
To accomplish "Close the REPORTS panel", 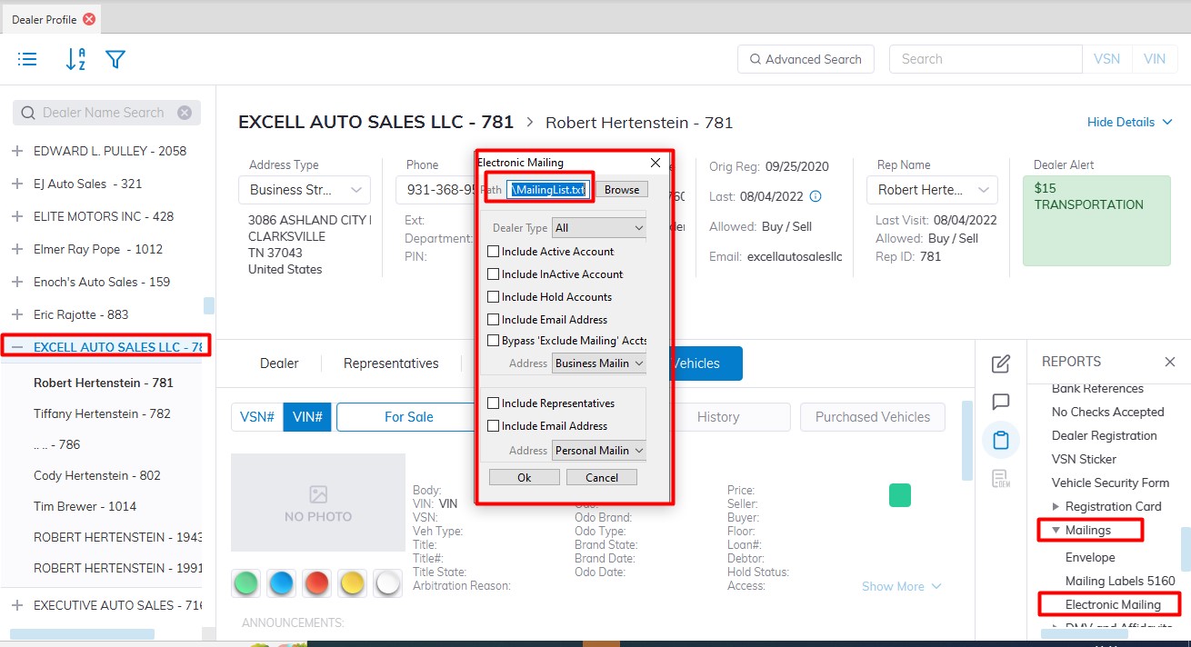I will [1170, 362].
